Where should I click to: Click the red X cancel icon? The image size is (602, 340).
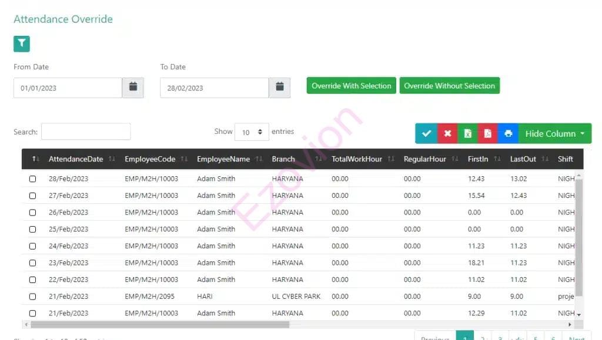coord(447,133)
